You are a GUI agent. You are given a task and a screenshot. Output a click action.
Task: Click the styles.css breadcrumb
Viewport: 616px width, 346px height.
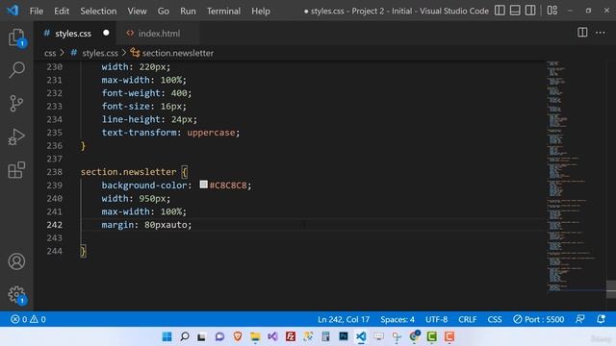point(100,53)
